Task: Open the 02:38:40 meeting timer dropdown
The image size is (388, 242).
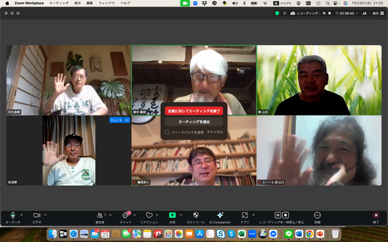Action: click(x=346, y=13)
